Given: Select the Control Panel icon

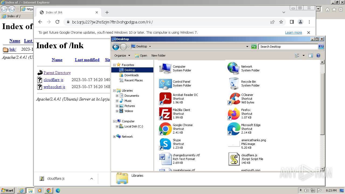Looking at the screenshot, I should point(165,84).
